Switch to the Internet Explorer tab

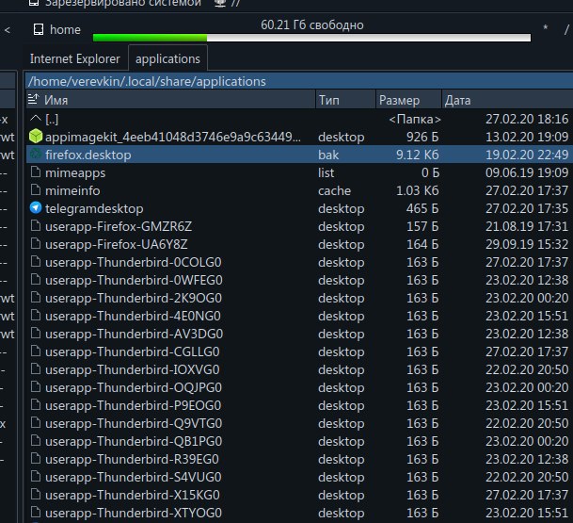tap(75, 59)
